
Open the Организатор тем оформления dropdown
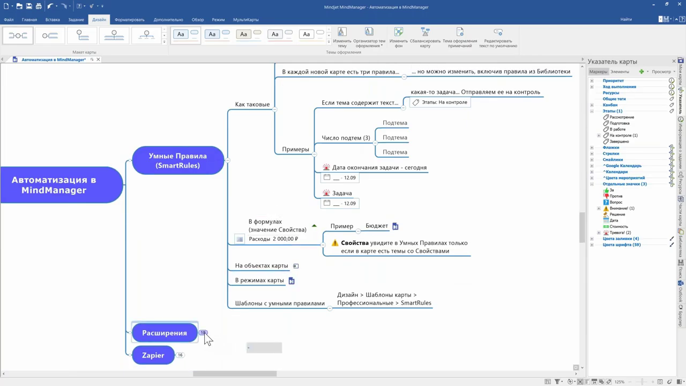pos(369,38)
